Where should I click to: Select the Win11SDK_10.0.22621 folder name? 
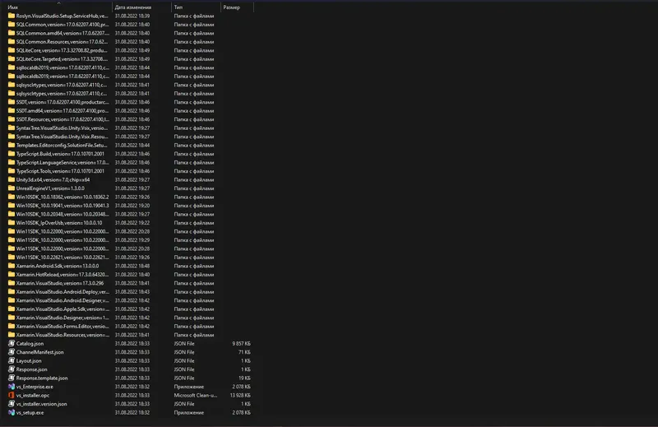point(63,257)
